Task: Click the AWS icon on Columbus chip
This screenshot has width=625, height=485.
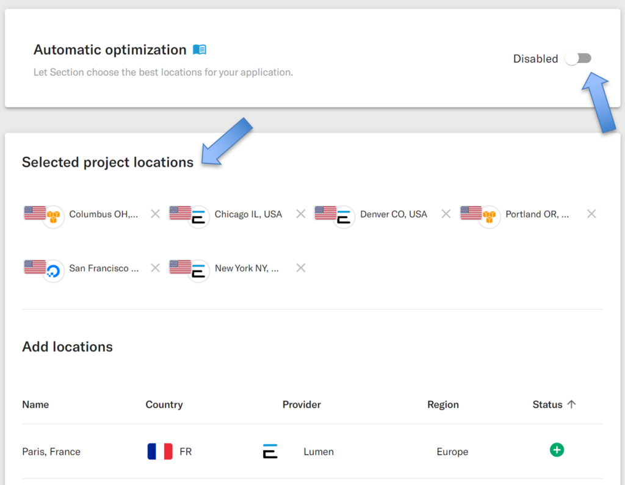Action: click(54, 217)
